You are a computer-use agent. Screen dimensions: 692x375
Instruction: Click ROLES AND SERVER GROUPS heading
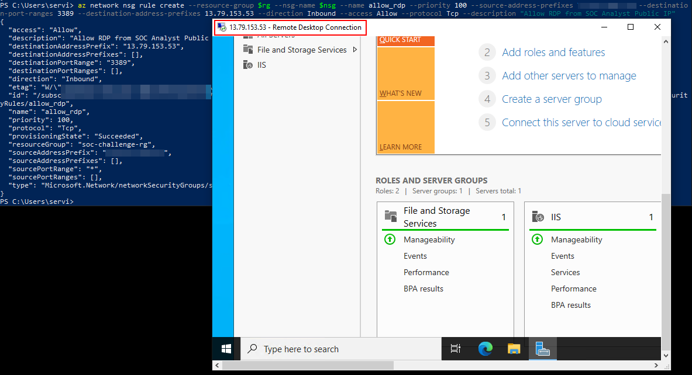pyautogui.click(x=432, y=180)
